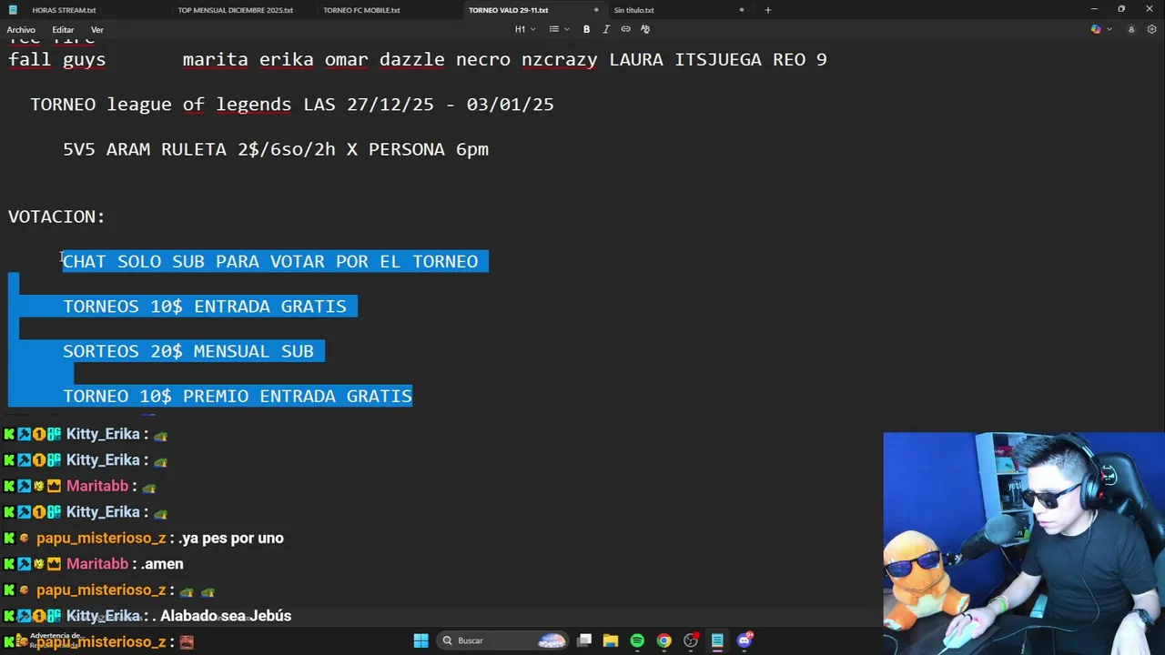Open Windows Start menu
The height and width of the screenshot is (655, 1165).
point(420,640)
